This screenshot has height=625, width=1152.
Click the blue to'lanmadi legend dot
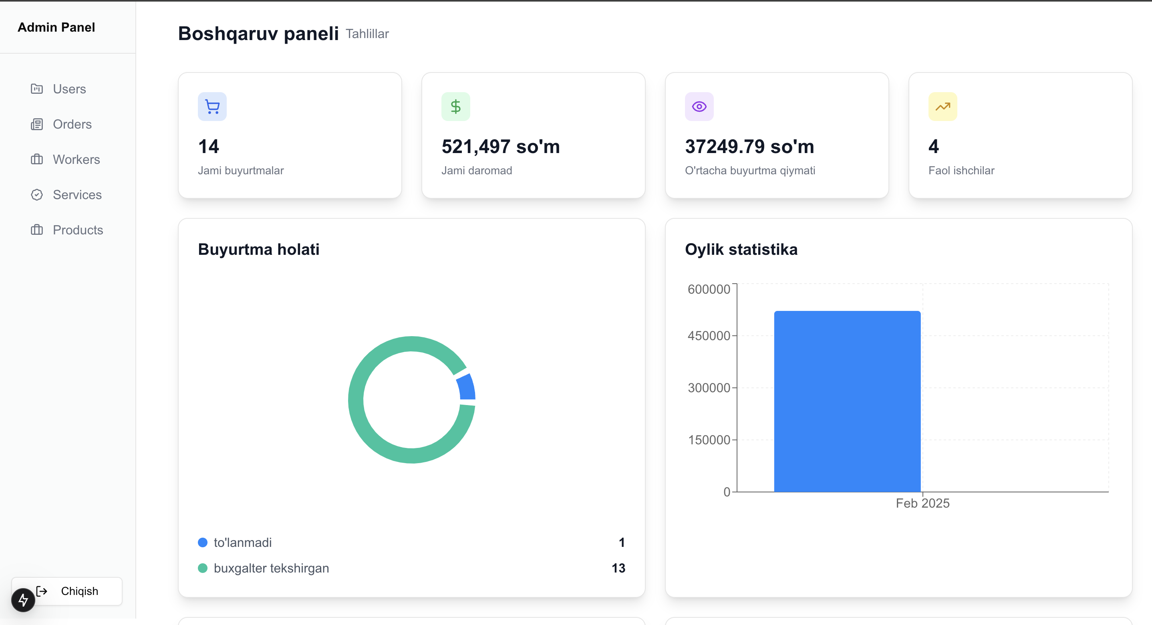(203, 542)
